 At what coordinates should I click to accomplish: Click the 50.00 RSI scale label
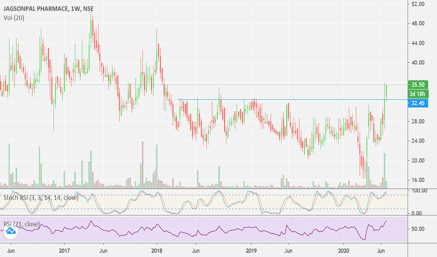(x=418, y=229)
